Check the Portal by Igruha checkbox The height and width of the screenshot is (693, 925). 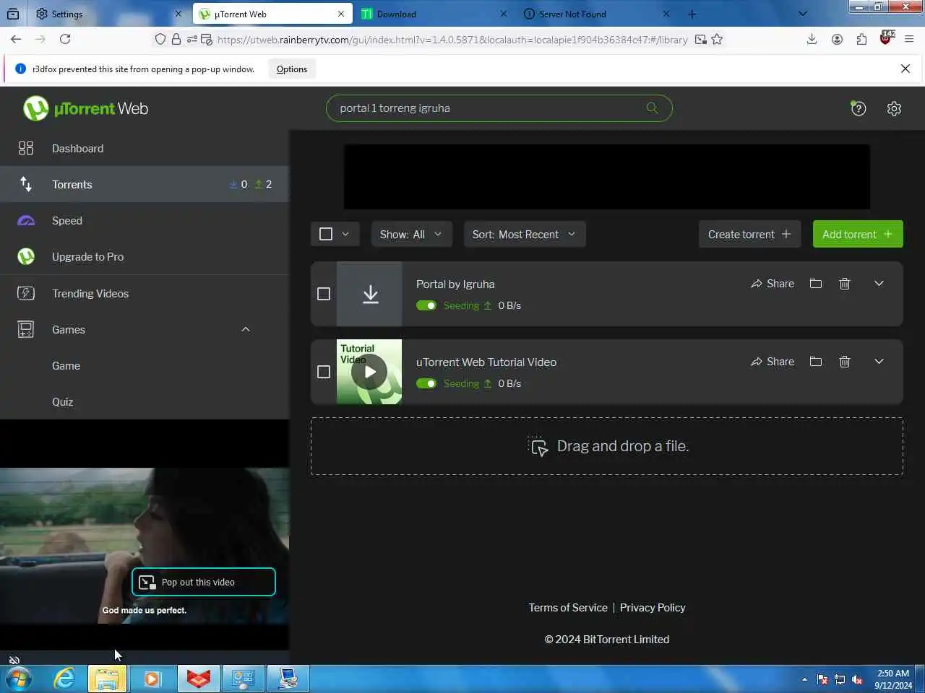tap(324, 294)
